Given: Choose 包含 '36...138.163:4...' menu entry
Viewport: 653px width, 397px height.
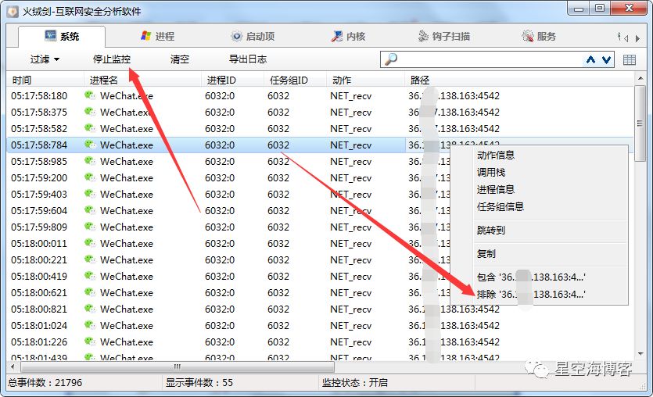Looking at the screenshot, I should (x=531, y=277).
